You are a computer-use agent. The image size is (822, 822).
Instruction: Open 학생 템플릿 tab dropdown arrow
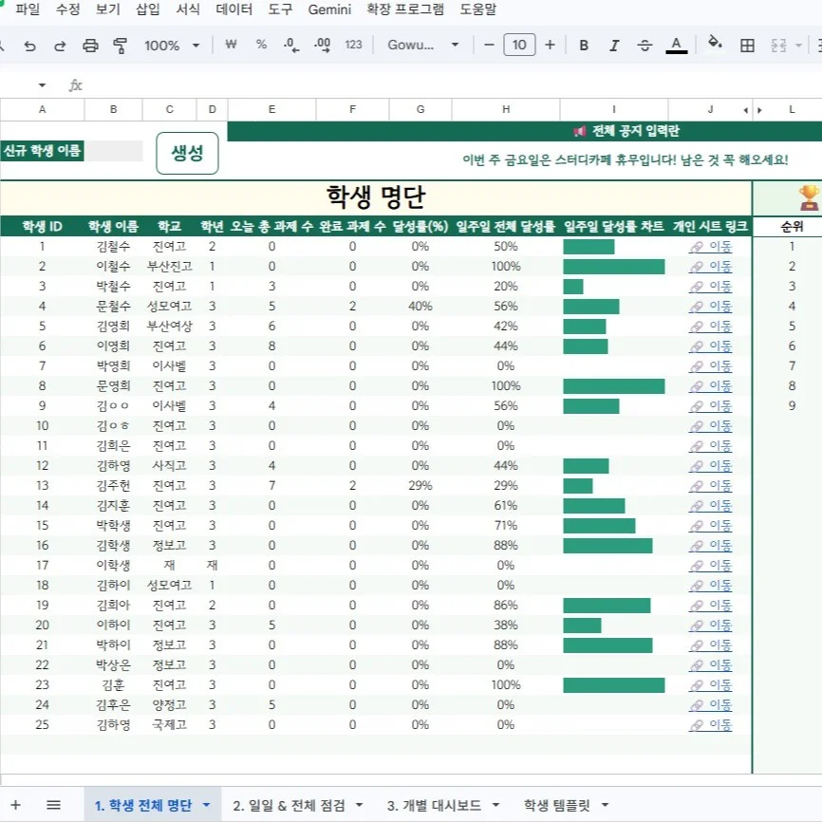(x=605, y=805)
